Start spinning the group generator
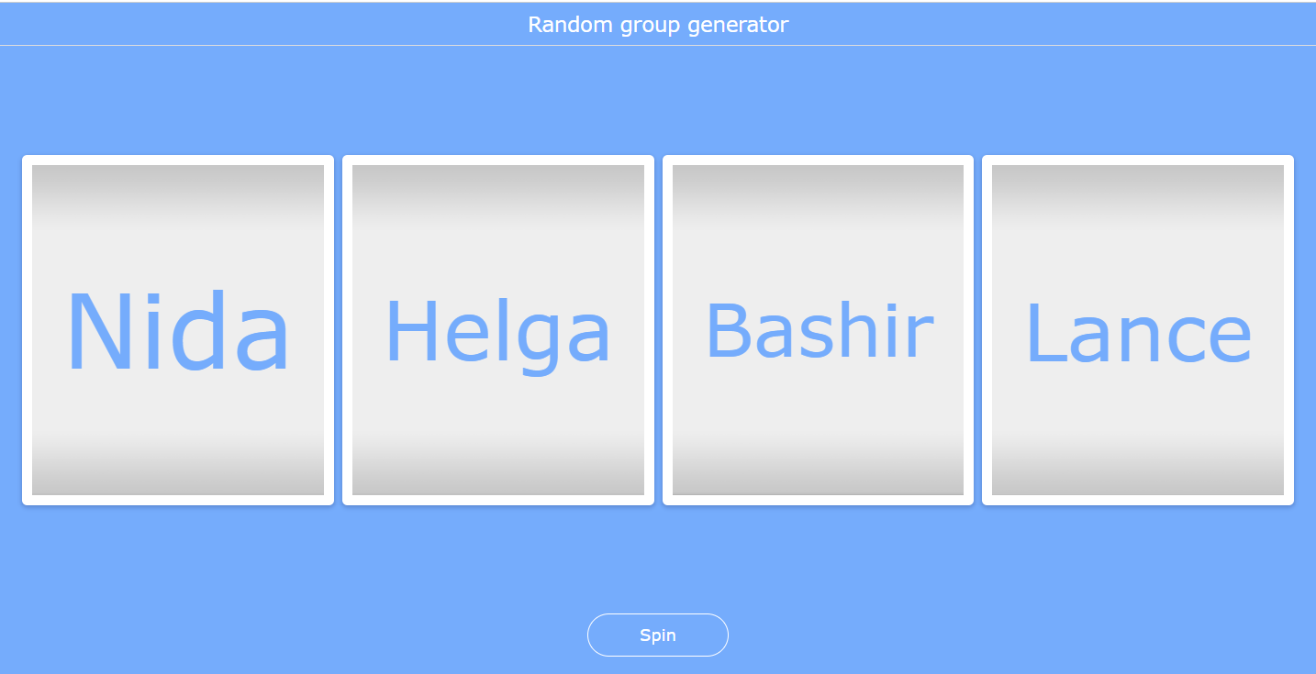 (657, 635)
